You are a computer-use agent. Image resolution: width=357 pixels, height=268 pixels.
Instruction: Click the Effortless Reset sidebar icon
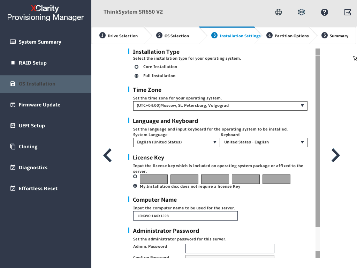(x=13, y=188)
